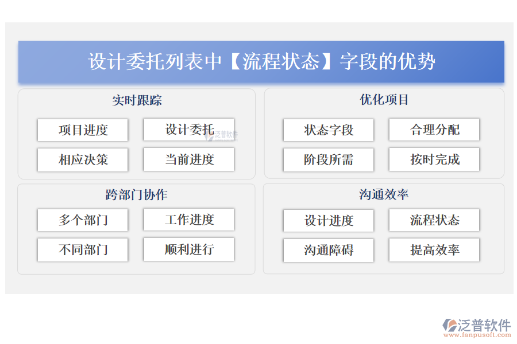
Task: Click the 项目进度 button
Action: (82, 130)
